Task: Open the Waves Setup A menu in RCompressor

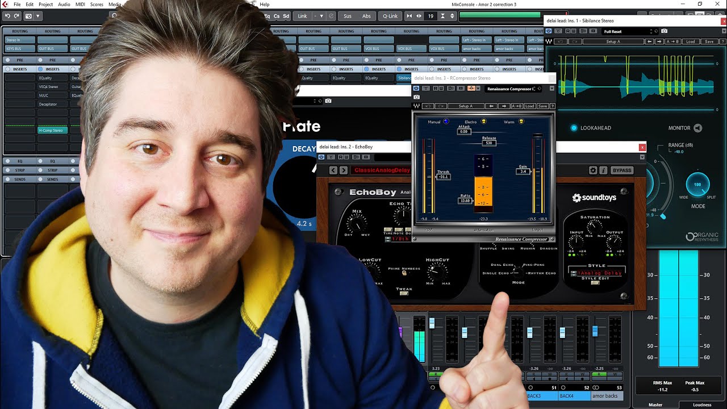Action: (465, 106)
